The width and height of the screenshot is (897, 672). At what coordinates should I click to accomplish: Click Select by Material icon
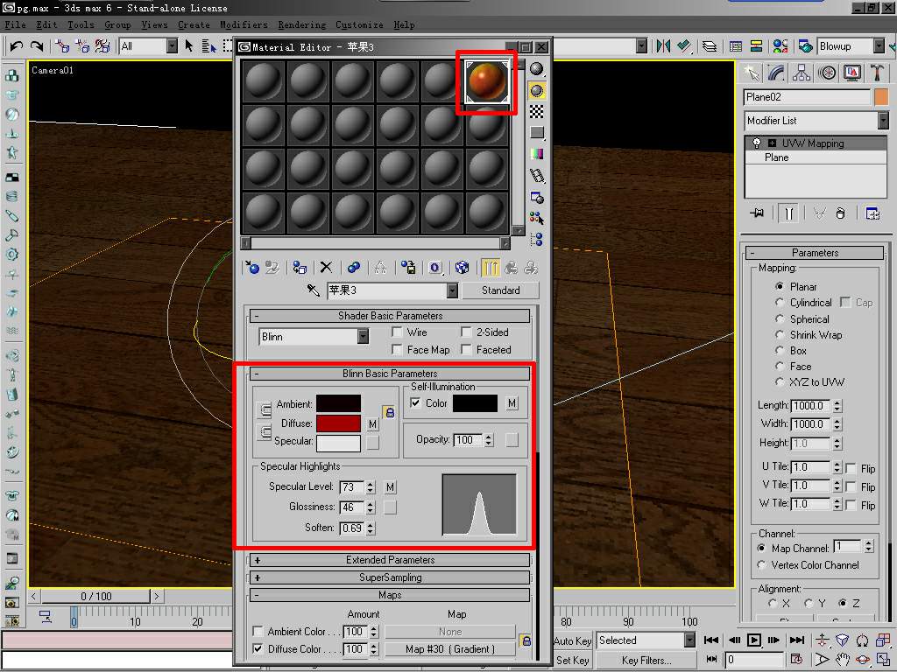[537, 218]
